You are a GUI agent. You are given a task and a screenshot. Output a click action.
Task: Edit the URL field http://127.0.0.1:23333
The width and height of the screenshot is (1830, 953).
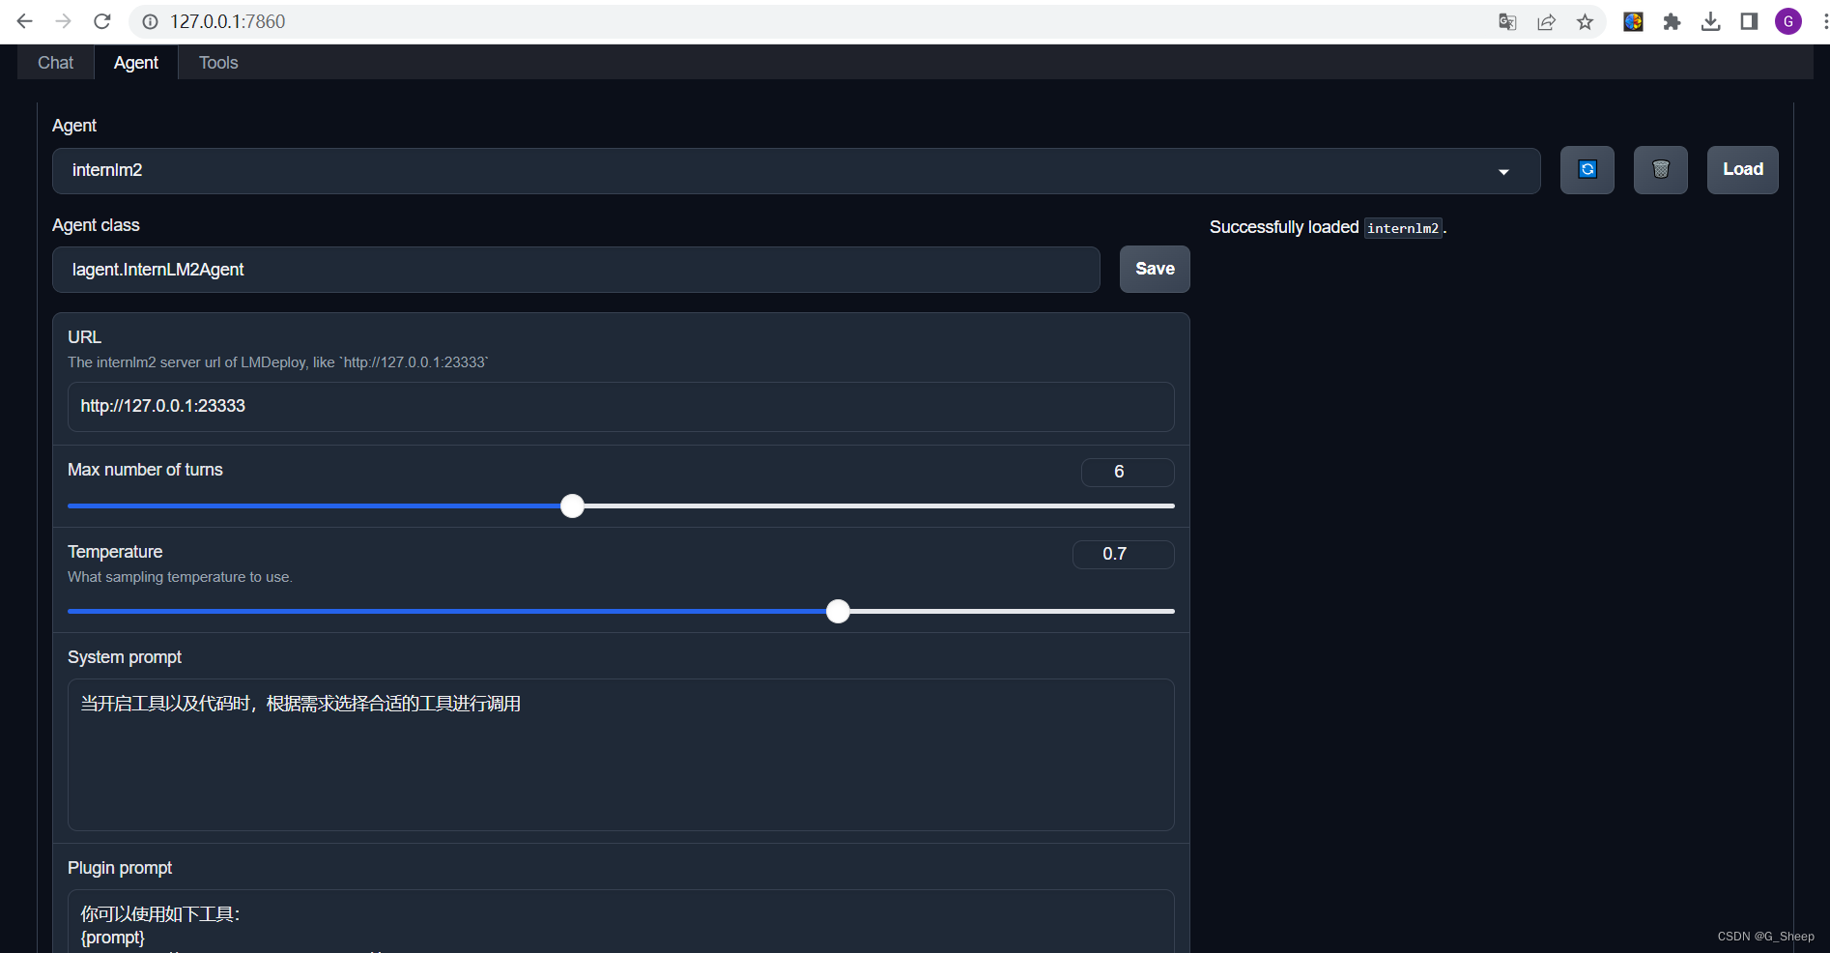pyautogui.click(x=621, y=407)
